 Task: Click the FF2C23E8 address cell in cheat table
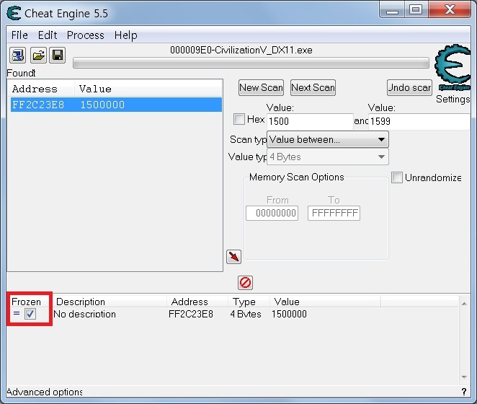point(191,314)
